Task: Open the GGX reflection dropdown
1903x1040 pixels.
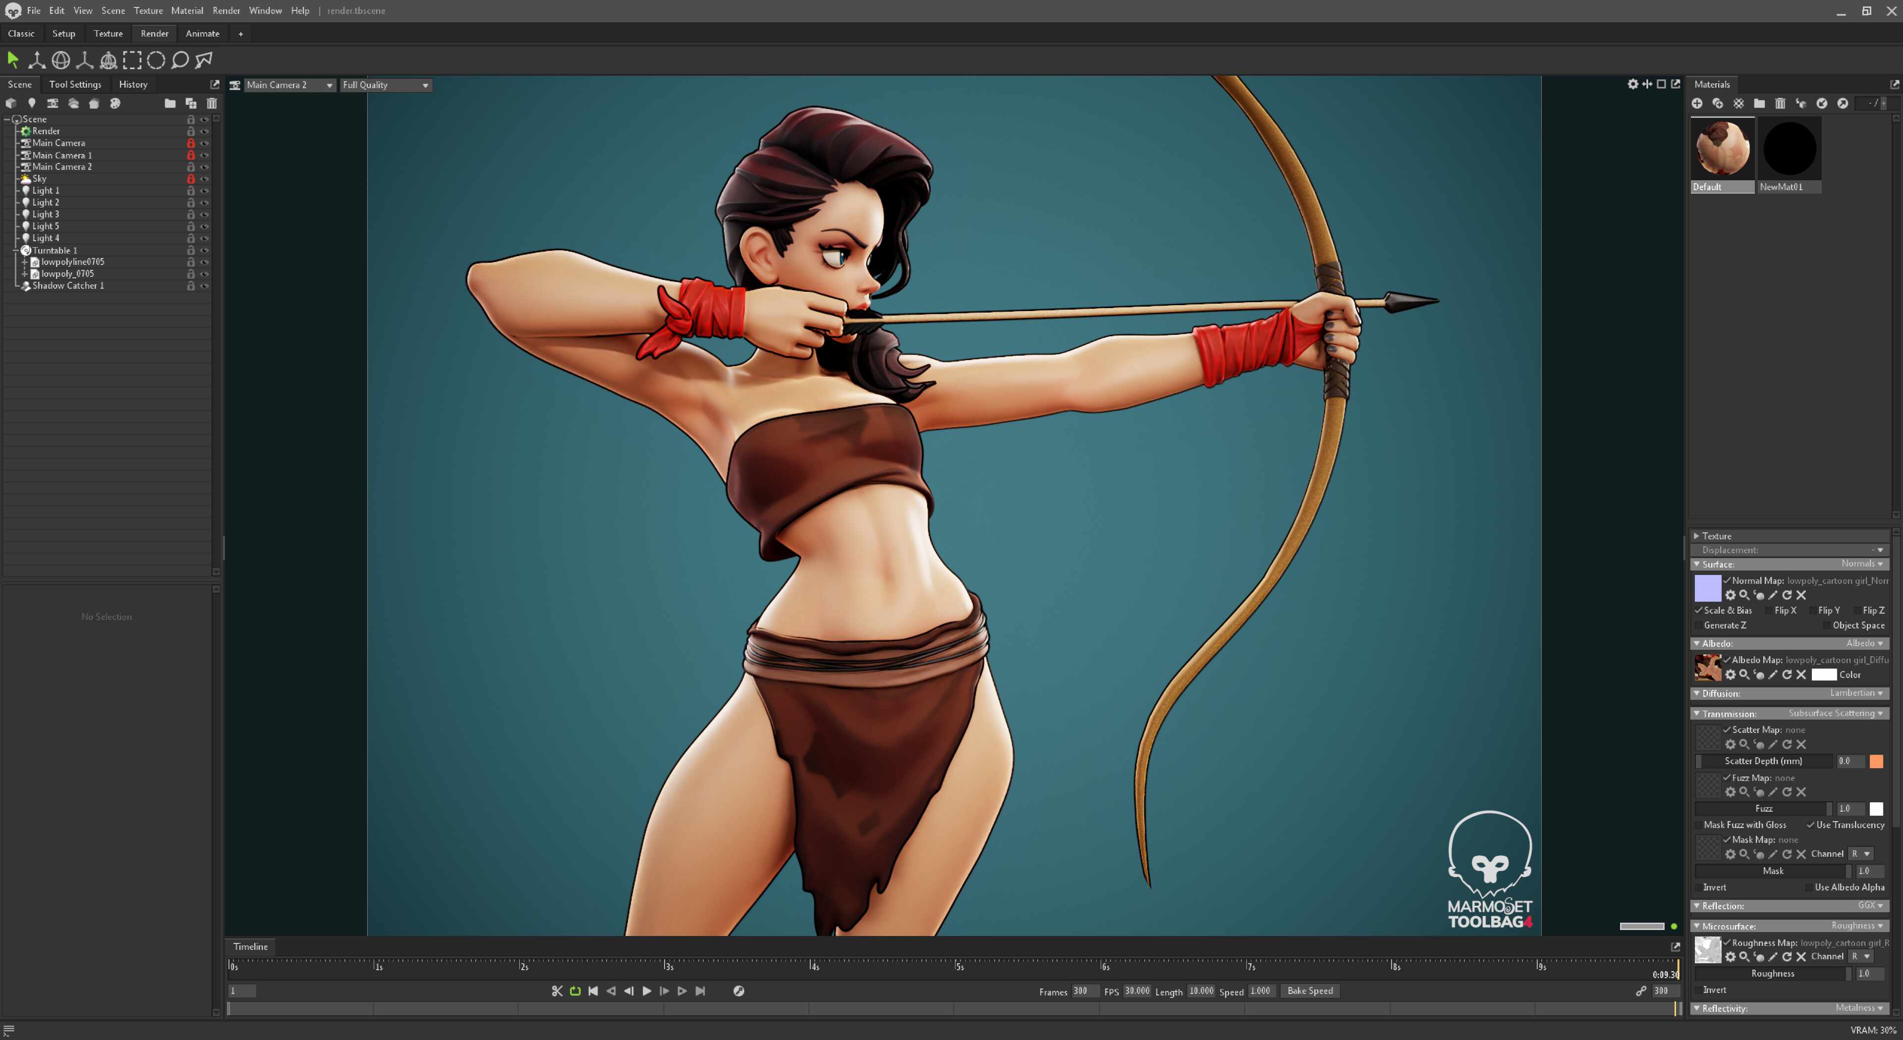Action: pyautogui.click(x=1871, y=905)
